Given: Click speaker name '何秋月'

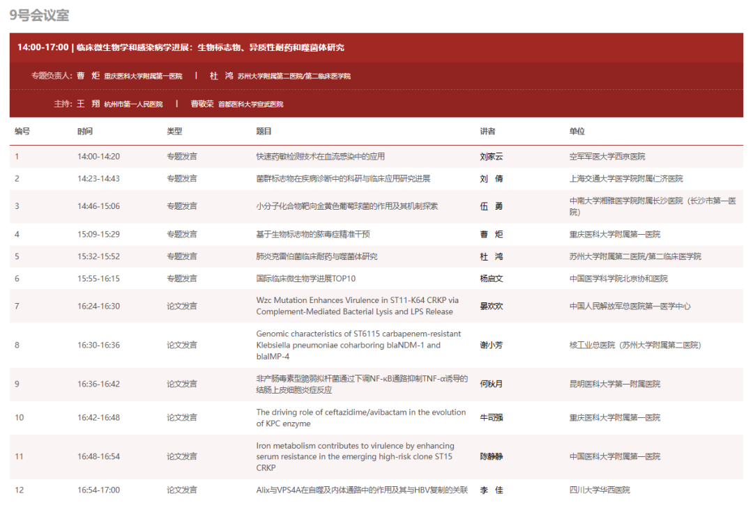Looking at the screenshot, I should coord(492,384).
